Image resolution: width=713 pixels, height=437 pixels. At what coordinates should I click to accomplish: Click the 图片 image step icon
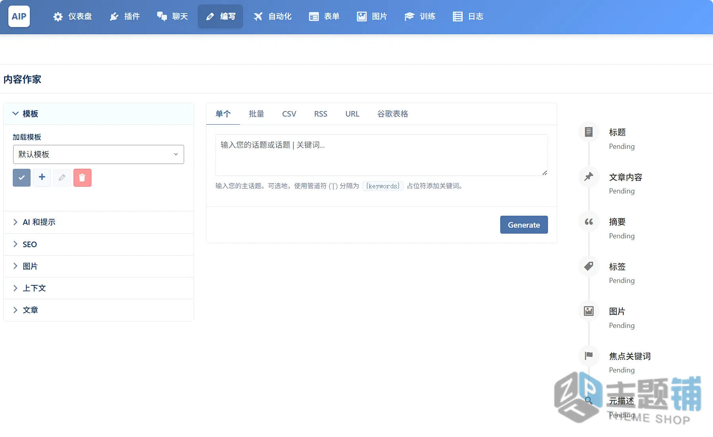coord(589,311)
